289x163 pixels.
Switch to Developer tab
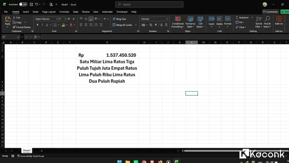click(x=122, y=12)
